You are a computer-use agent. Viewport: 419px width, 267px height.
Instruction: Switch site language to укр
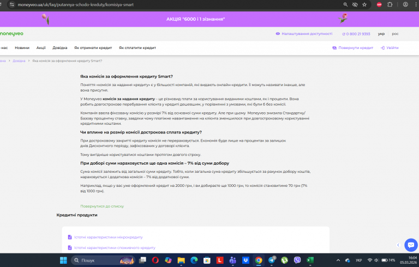pyautogui.click(x=381, y=34)
